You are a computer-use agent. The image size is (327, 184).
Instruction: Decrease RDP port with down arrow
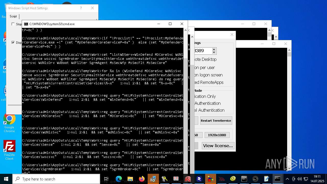tap(214, 52)
